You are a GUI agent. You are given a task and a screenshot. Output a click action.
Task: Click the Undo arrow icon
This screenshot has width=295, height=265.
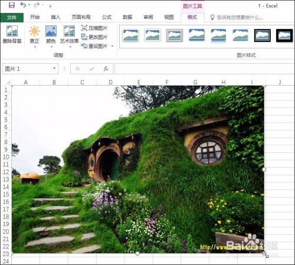[x=23, y=5]
